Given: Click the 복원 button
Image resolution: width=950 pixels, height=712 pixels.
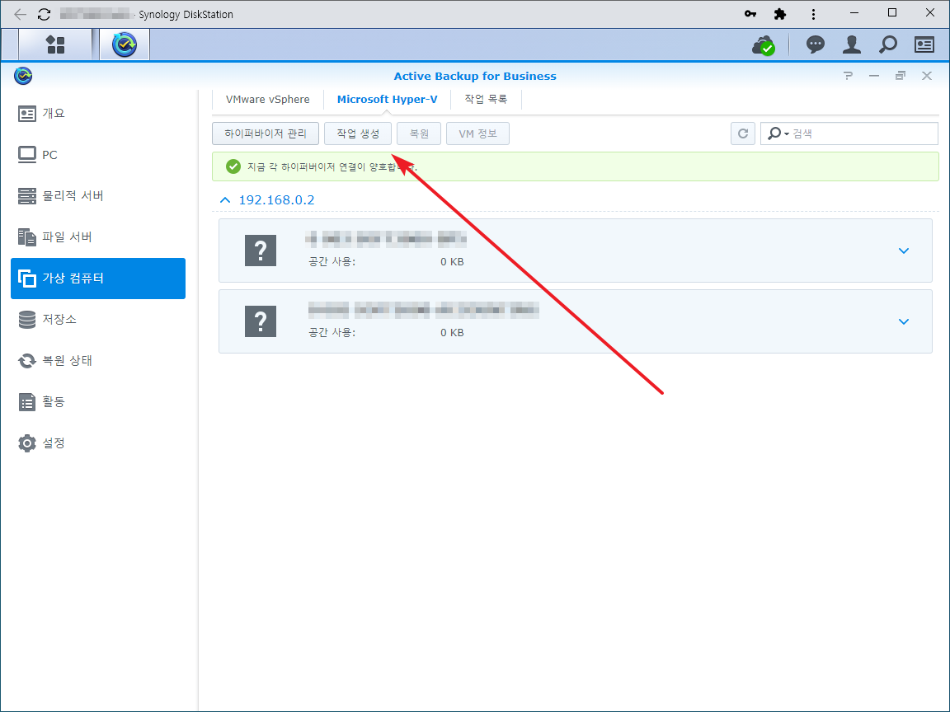Looking at the screenshot, I should [x=419, y=133].
